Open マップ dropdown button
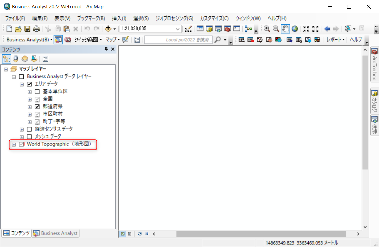Viewport: 379px width, 247px height. tap(112, 40)
